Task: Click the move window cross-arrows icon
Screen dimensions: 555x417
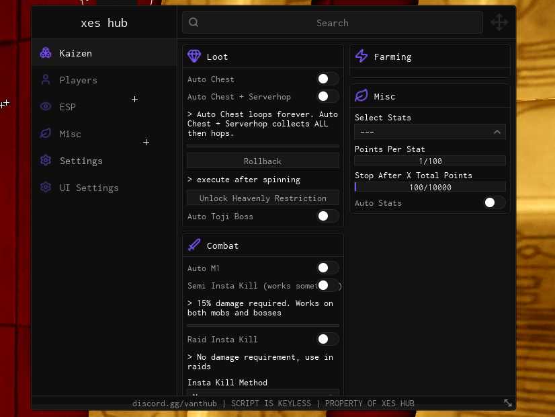Action: click(499, 22)
